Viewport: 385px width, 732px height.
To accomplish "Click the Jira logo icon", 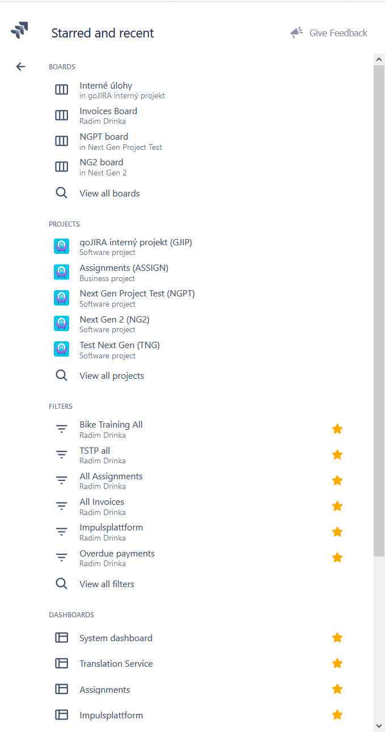I will pos(19,30).
